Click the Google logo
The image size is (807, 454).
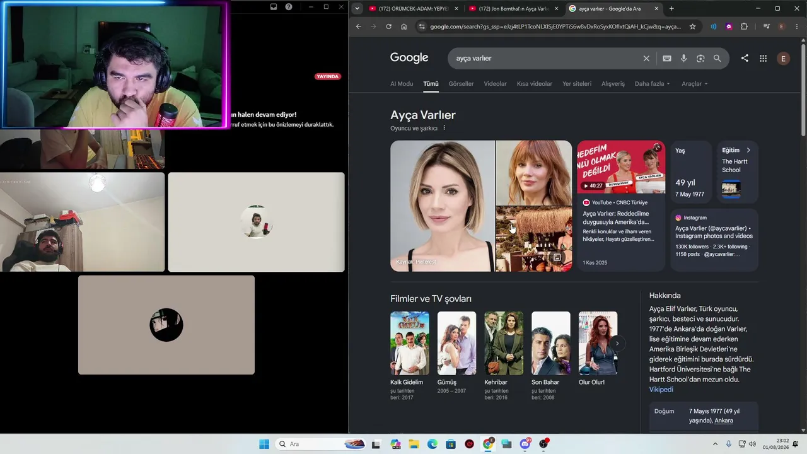(x=409, y=58)
